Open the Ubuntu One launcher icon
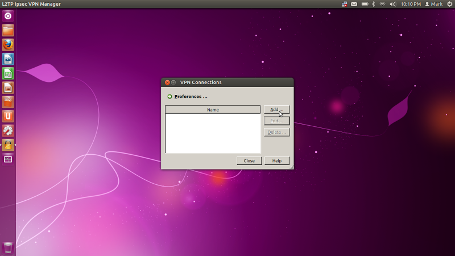Image resolution: width=455 pixels, height=256 pixels. click(8, 117)
